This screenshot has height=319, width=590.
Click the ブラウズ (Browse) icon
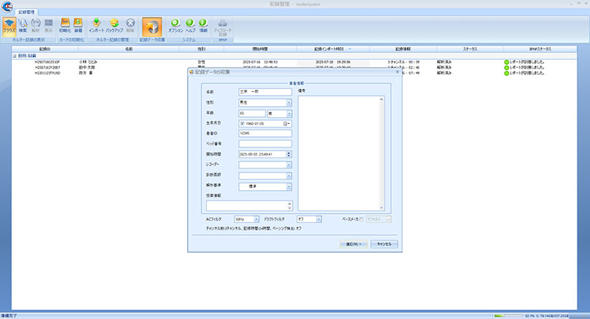click(x=9, y=26)
